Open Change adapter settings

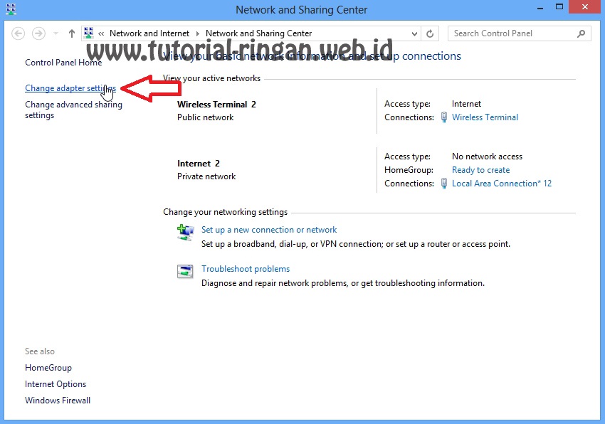pyautogui.click(x=69, y=88)
